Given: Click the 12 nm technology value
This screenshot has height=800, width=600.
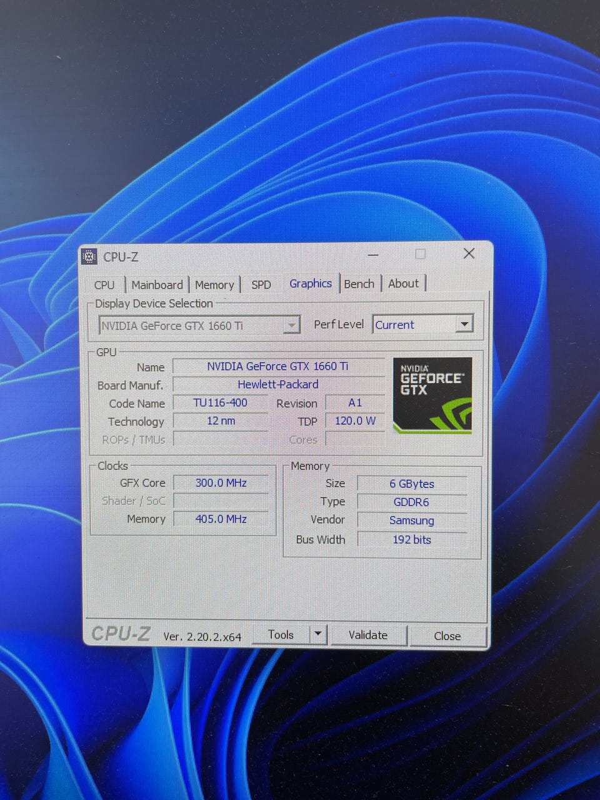Looking at the screenshot, I should point(221,421).
